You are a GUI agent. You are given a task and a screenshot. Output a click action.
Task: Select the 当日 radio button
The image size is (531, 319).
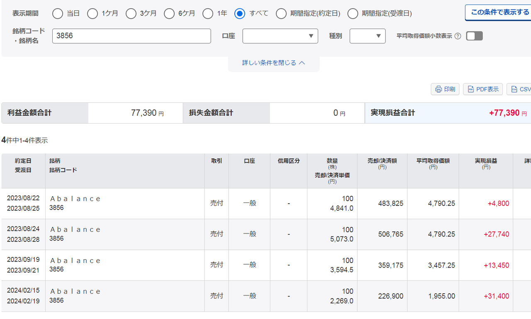pos(58,14)
